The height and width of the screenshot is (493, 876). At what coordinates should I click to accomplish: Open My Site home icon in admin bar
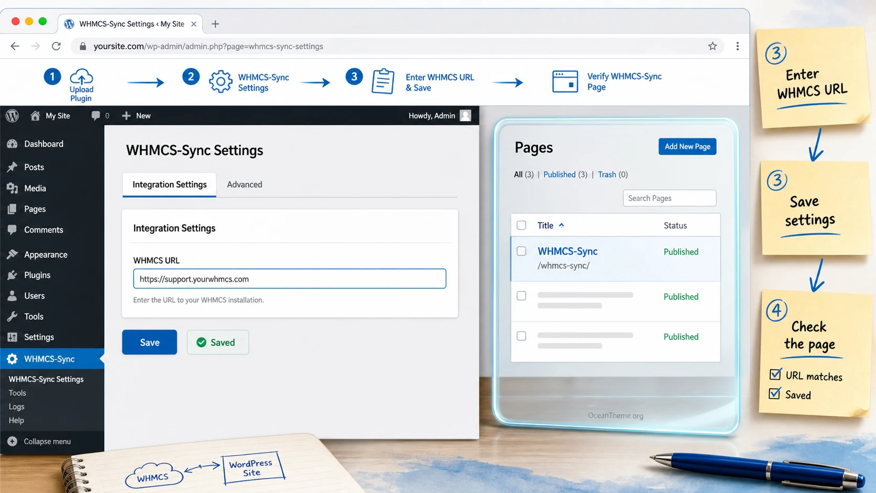pyautogui.click(x=35, y=116)
